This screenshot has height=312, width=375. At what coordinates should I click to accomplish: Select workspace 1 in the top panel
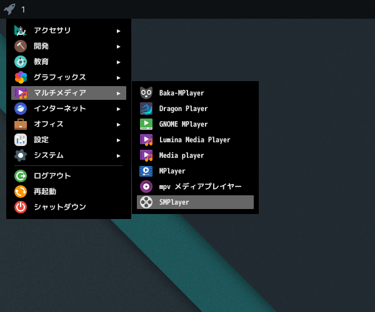click(x=23, y=9)
